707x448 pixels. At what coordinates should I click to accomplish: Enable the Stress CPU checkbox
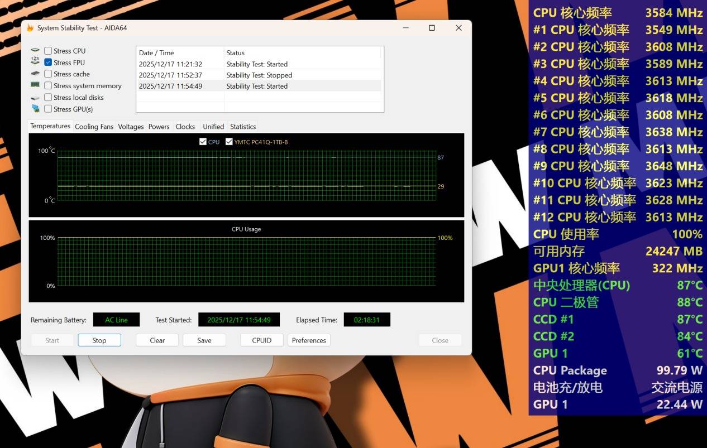click(48, 51)
